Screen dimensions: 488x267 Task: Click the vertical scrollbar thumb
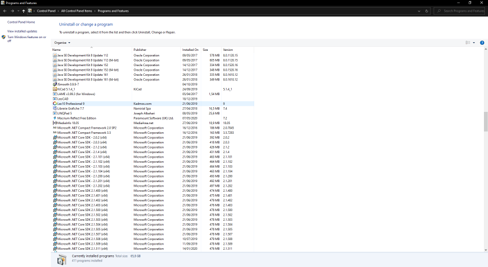(485, 122)
